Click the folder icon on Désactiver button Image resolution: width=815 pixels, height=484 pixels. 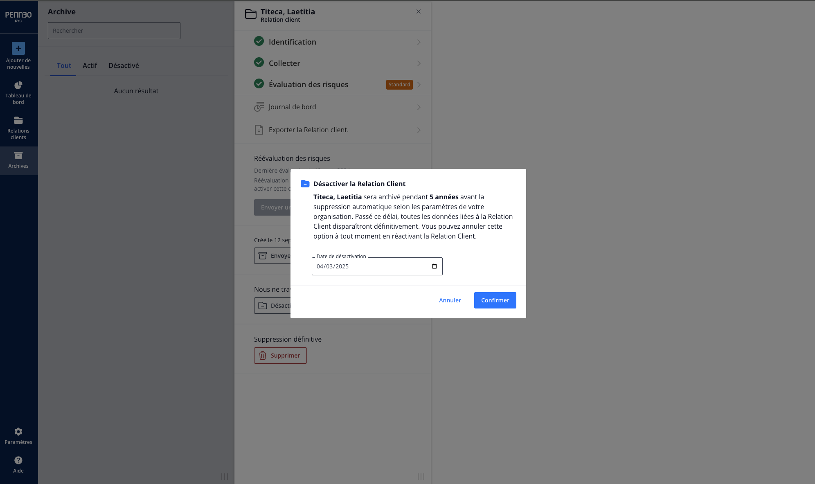pos(263,306)
